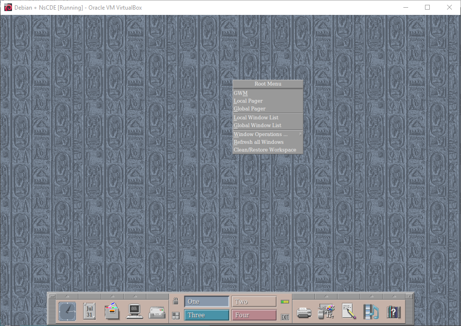
Task: Open the multimedia film and music icon
Action: pos(371,312)
